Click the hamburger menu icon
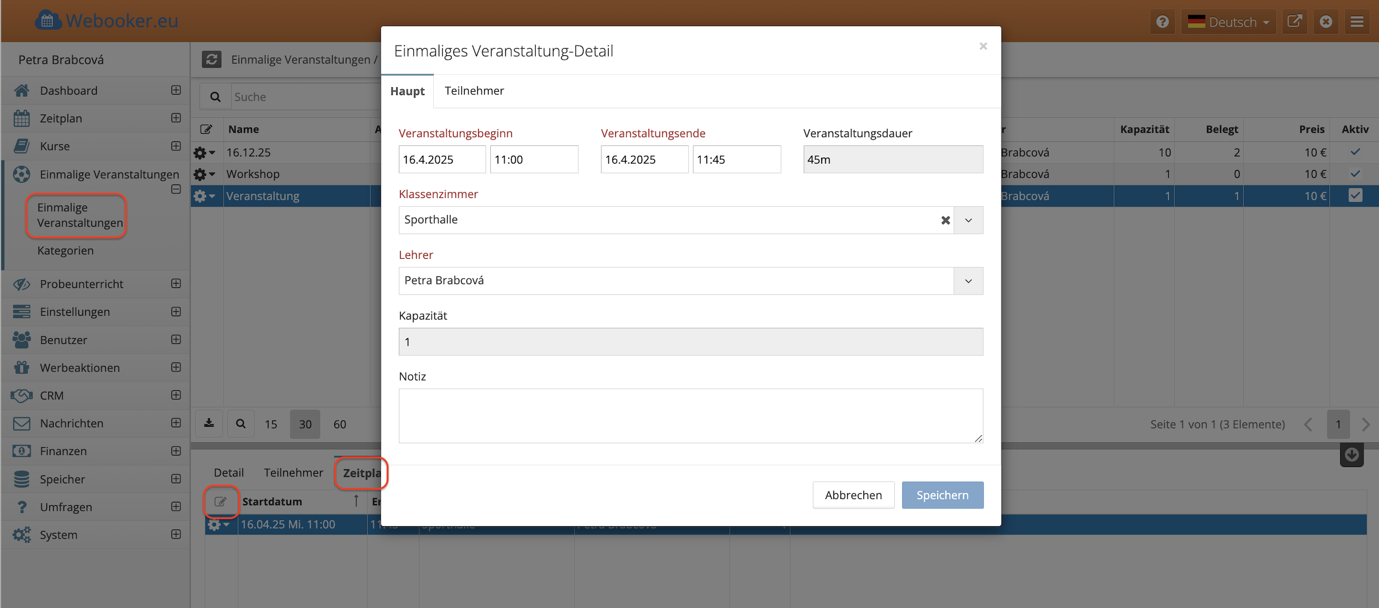Image resolution: width=1379 pixels, height=608 pixels. tap(1356, 22)
